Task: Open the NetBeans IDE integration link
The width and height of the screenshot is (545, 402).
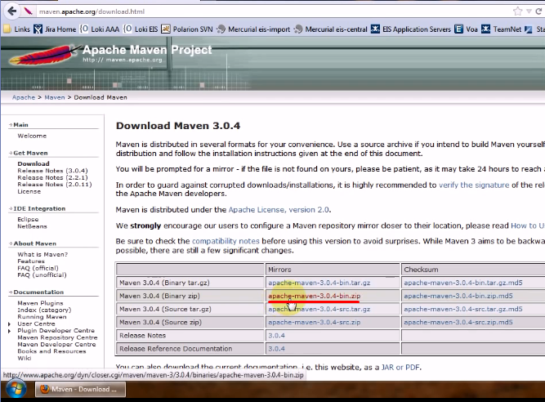Action: (33, 226)
